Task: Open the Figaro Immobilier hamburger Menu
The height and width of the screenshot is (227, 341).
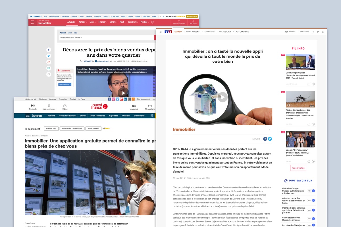Action: pos(32,22)
